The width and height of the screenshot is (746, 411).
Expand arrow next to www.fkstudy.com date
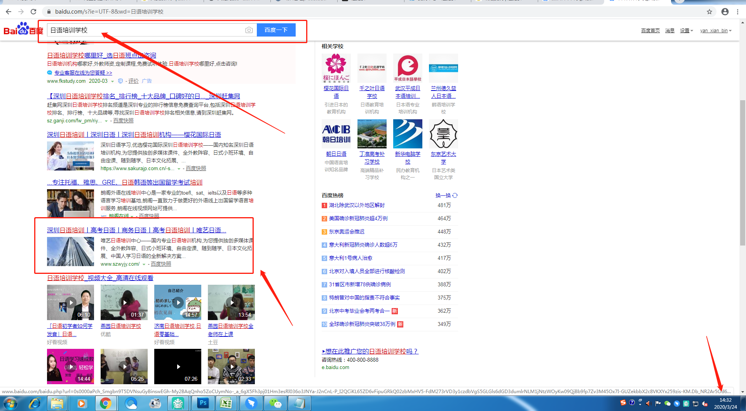[112, 82]
